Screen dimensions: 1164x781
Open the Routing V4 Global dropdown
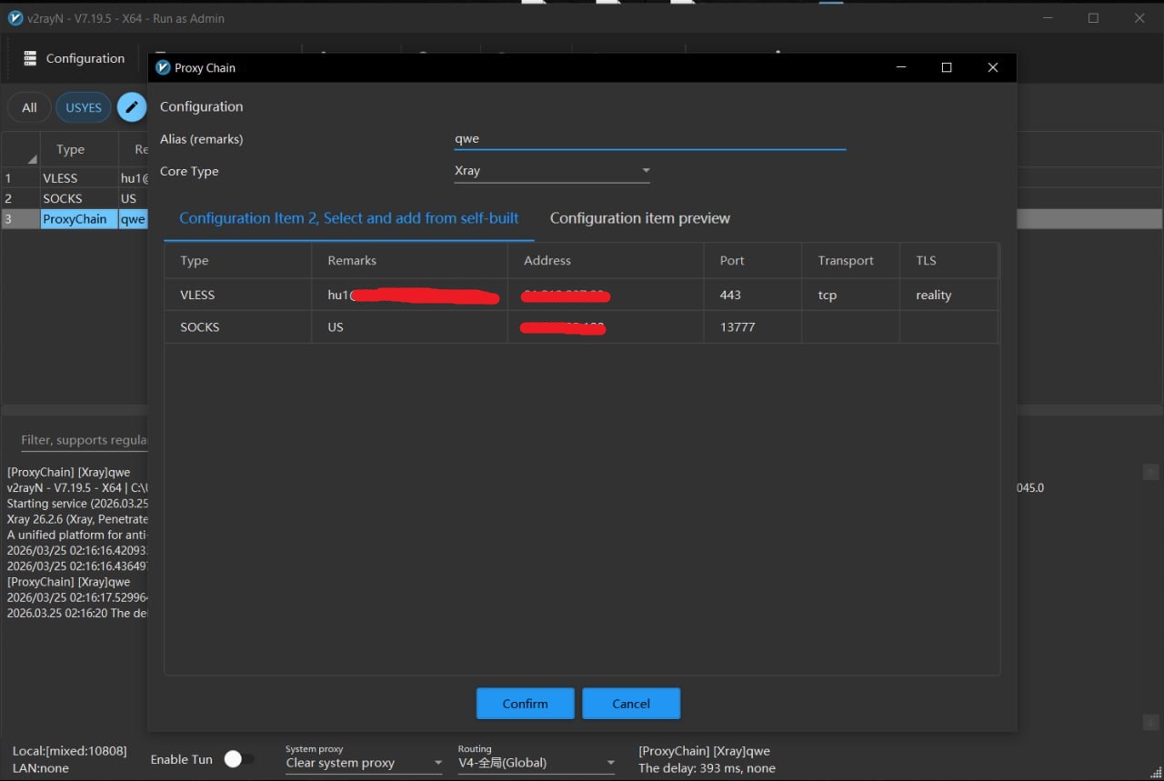(x=536, y=763)
